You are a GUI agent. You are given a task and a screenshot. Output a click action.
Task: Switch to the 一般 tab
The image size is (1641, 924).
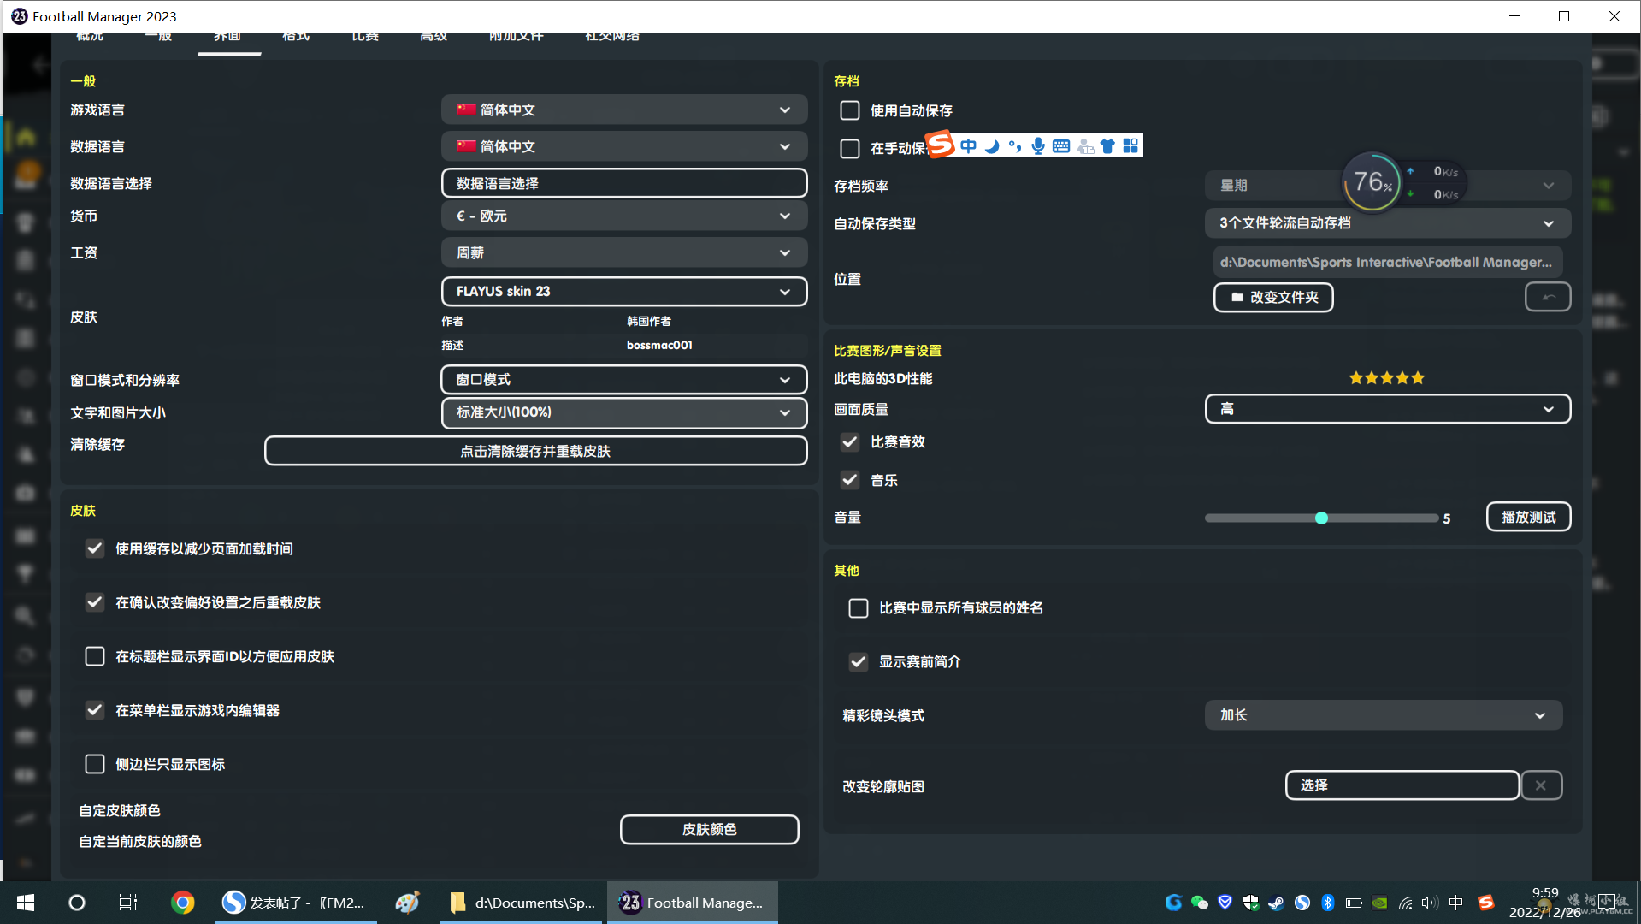pos(159,38)
